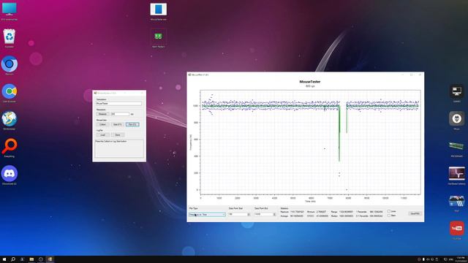Screen dimensions: 468x263
Task: Open the Windows Start menu
Action: tap(4, 259)
